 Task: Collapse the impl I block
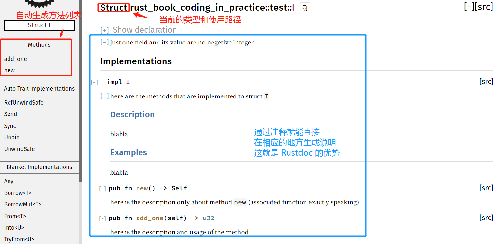pyautogui.click(x=94, y=82)
